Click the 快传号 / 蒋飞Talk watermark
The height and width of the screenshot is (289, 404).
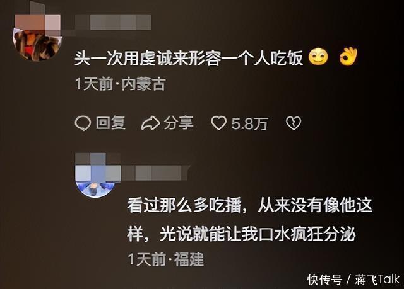click(x=353, y=280)
